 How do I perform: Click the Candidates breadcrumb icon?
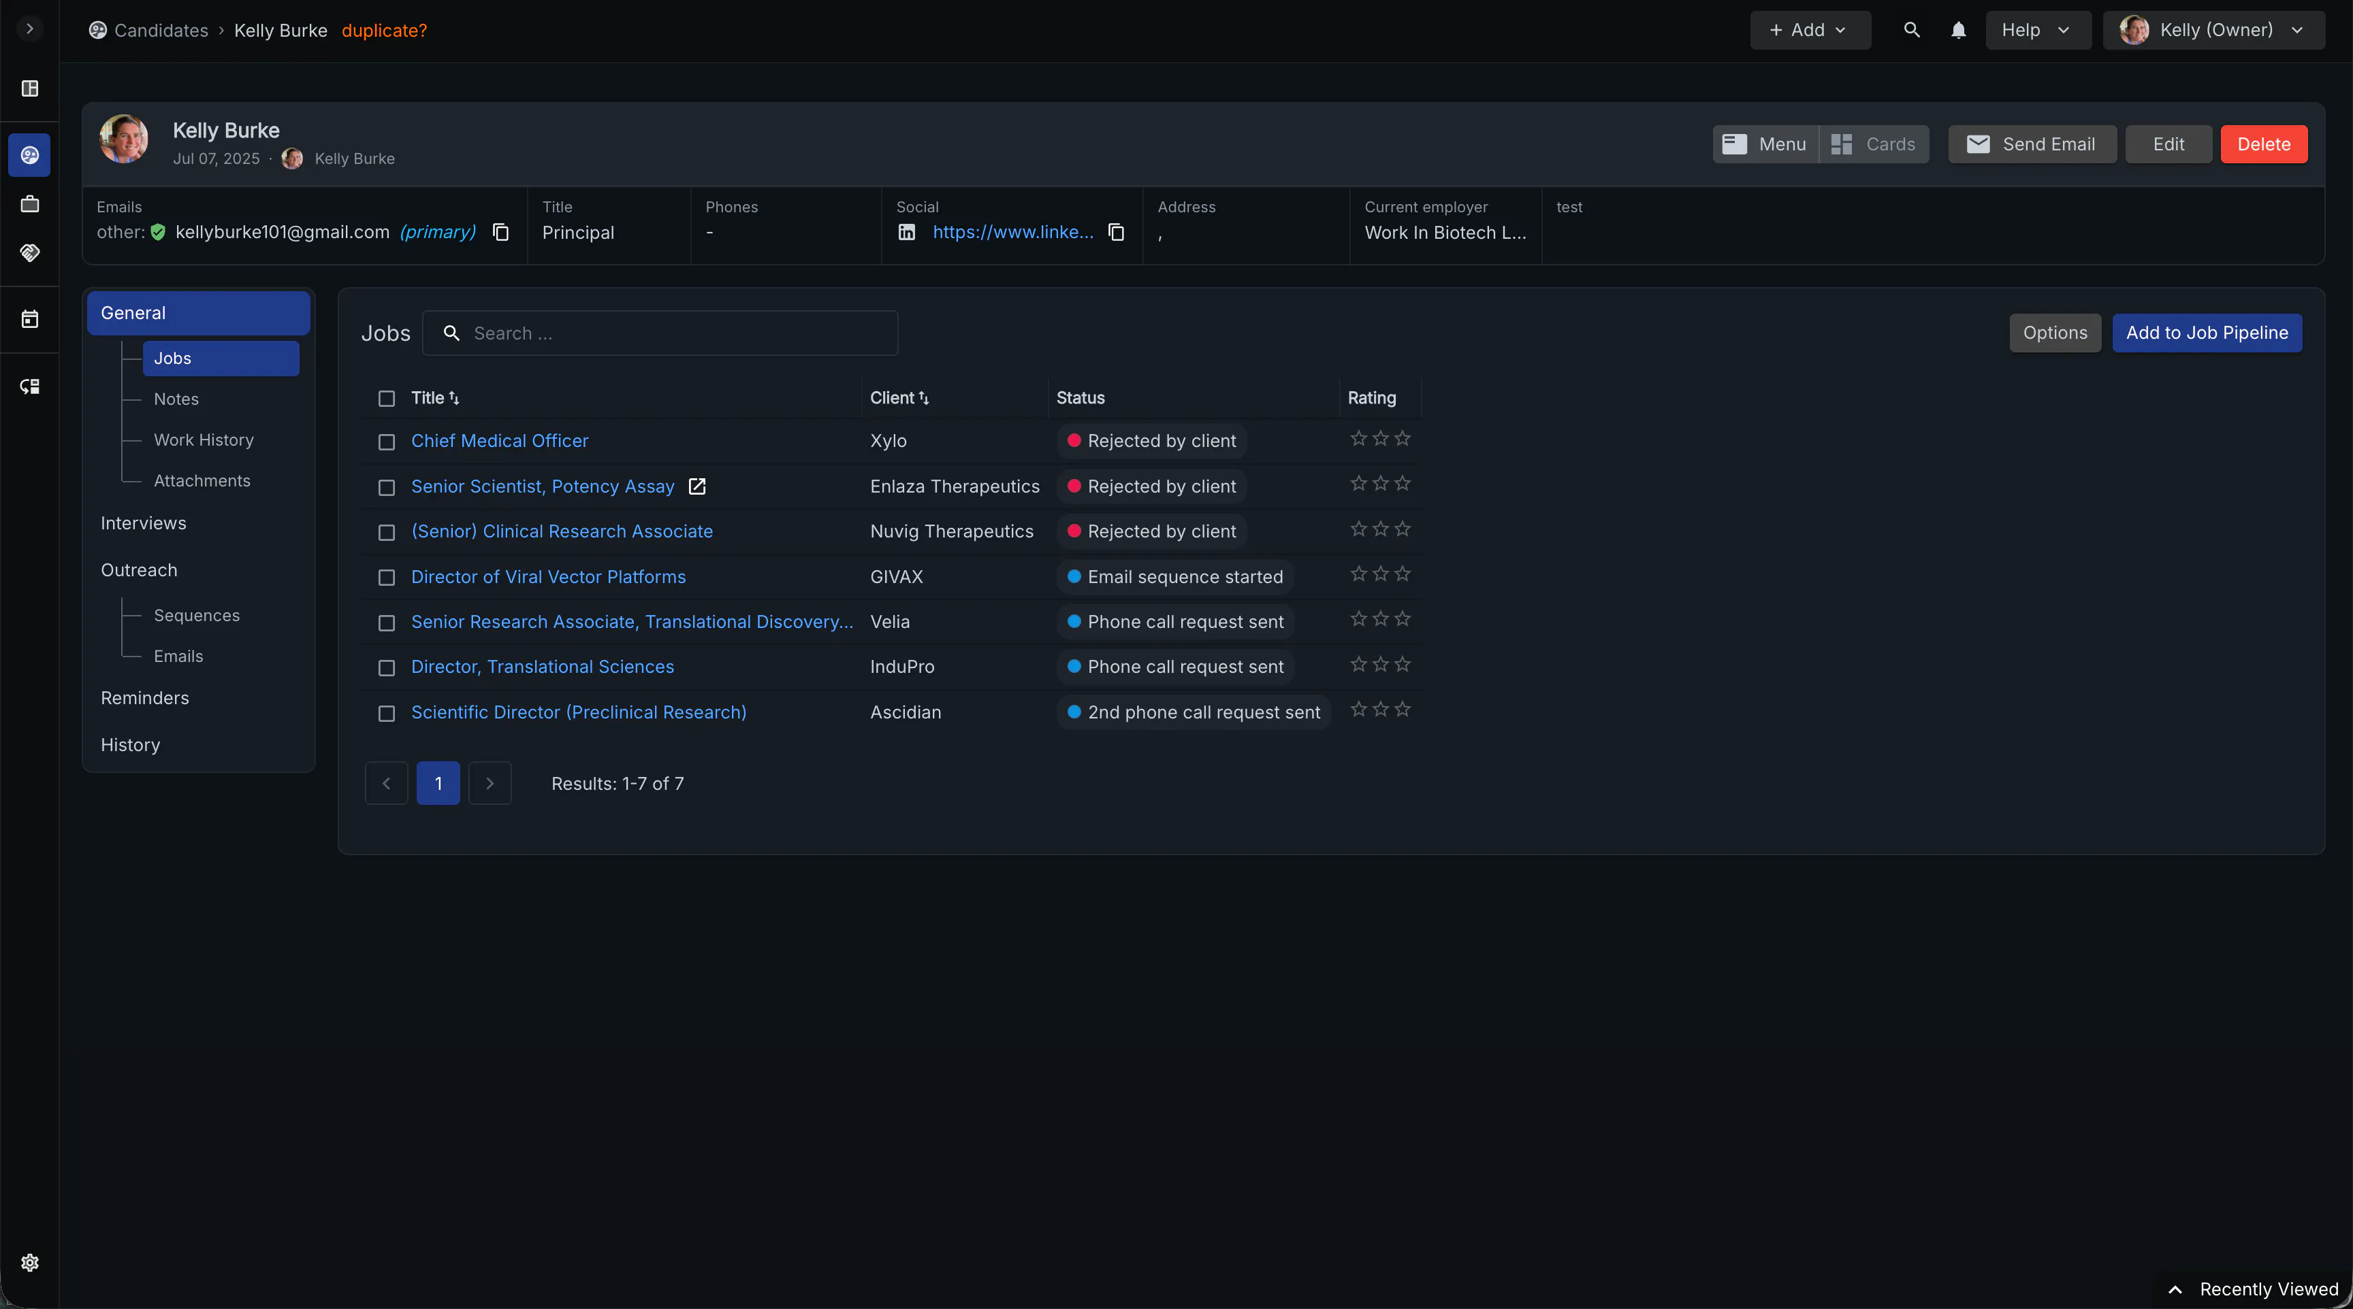tap(98, 30)
